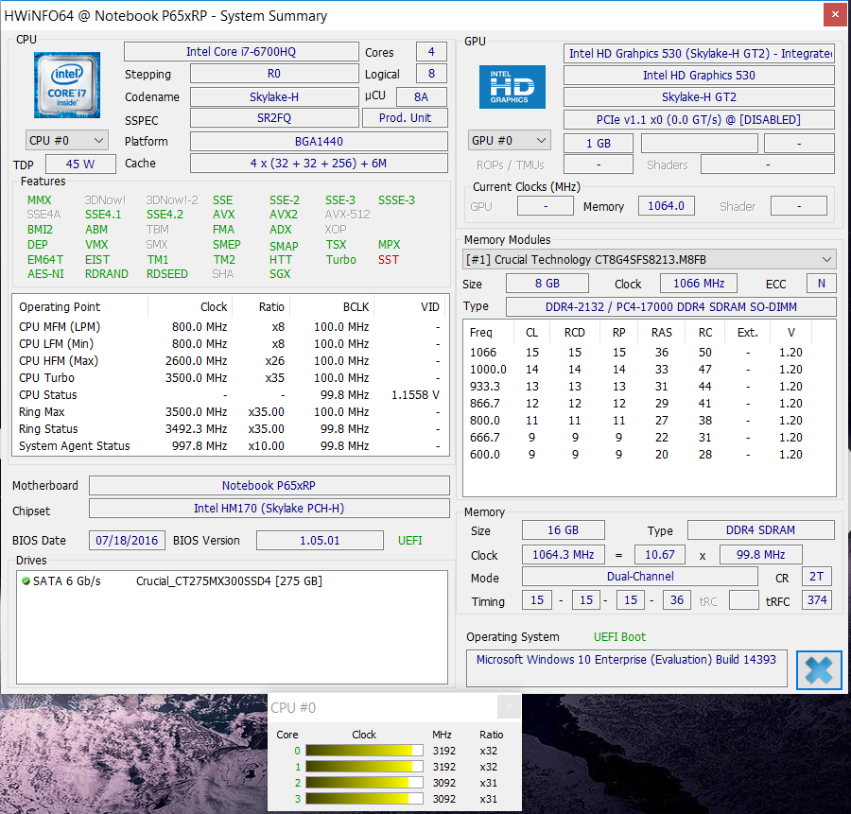
Task: Close the CPU #0 clock popup
Action: coord(509,707)
